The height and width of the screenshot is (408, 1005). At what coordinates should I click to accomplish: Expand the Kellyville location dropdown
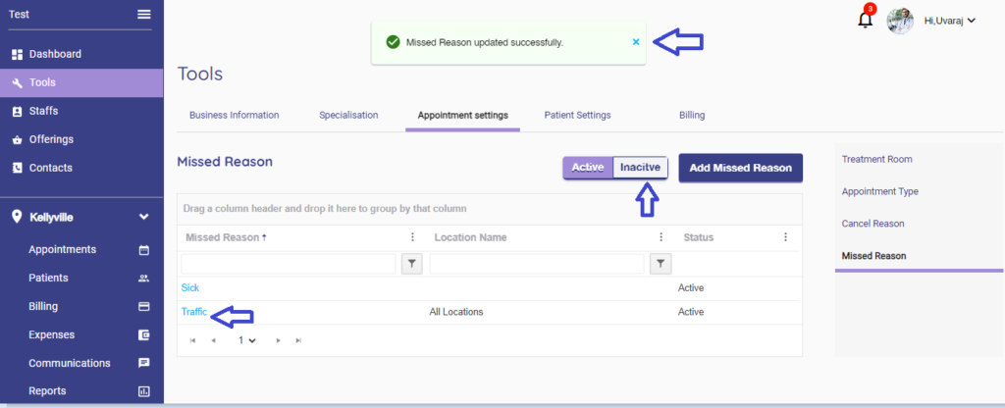(x=143, y=217)
